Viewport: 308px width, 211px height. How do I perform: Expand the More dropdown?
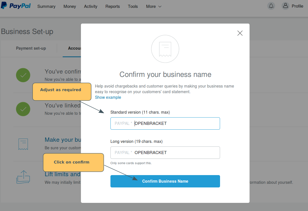coord(154,6)
